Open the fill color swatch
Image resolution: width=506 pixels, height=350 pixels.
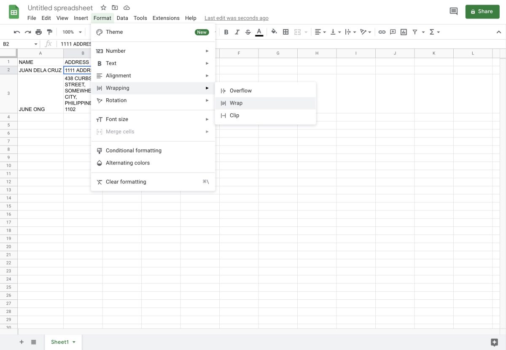click(274, 32)
